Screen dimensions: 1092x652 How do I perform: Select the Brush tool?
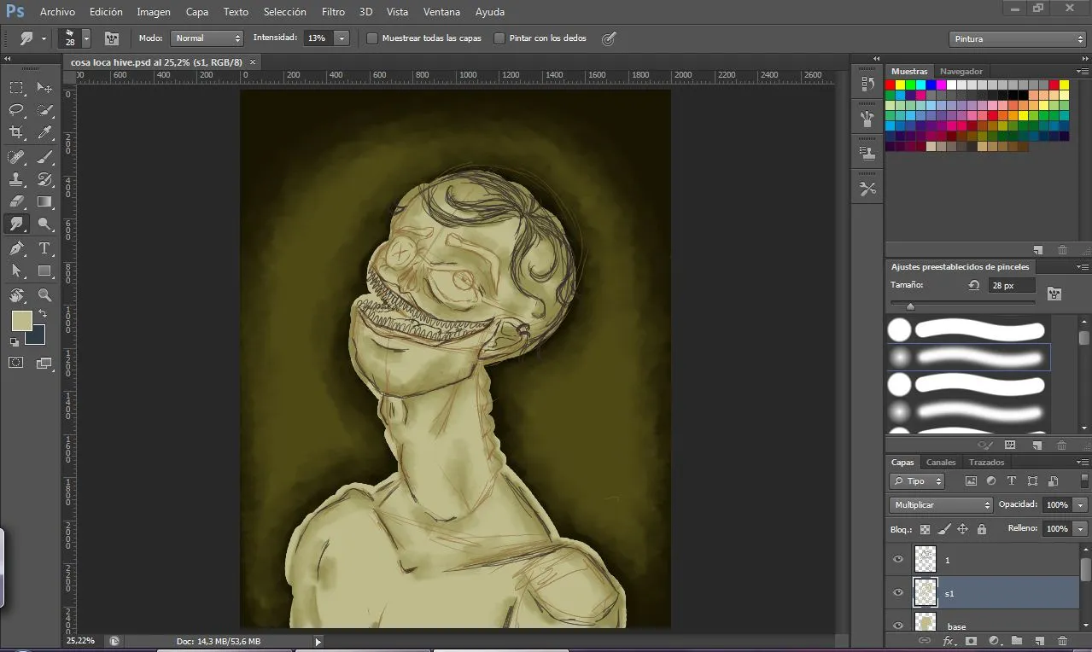(44, 157)
